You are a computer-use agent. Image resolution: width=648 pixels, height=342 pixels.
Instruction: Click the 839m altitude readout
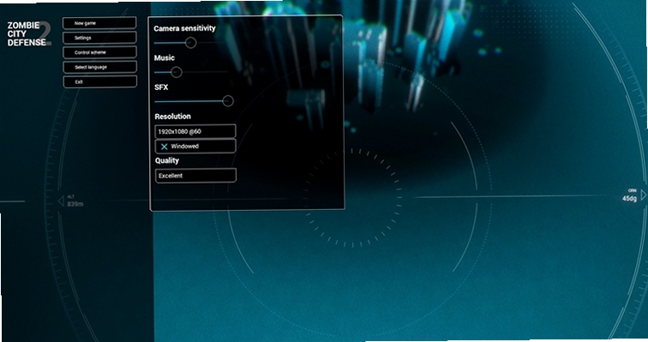pos(75,204)
